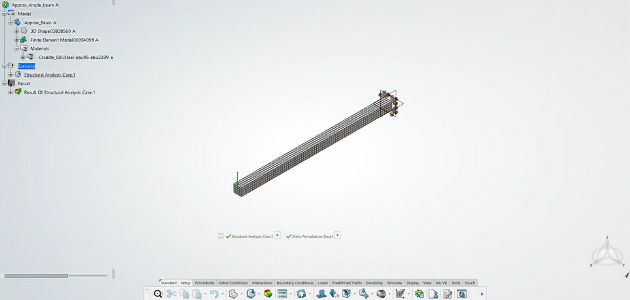Click the Cut scissors icon
The width and height of the screenshot is (630, 300).
point(171,294)
